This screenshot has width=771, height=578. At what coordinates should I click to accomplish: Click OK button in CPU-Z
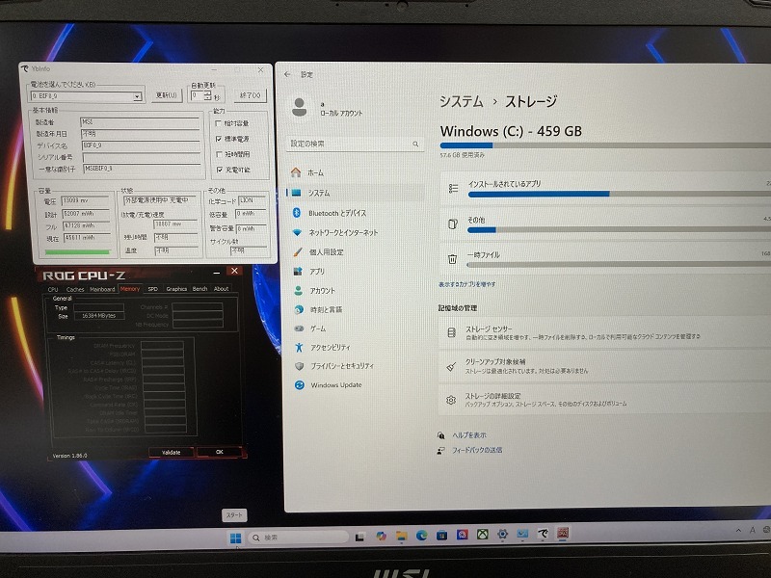[220, 452]
